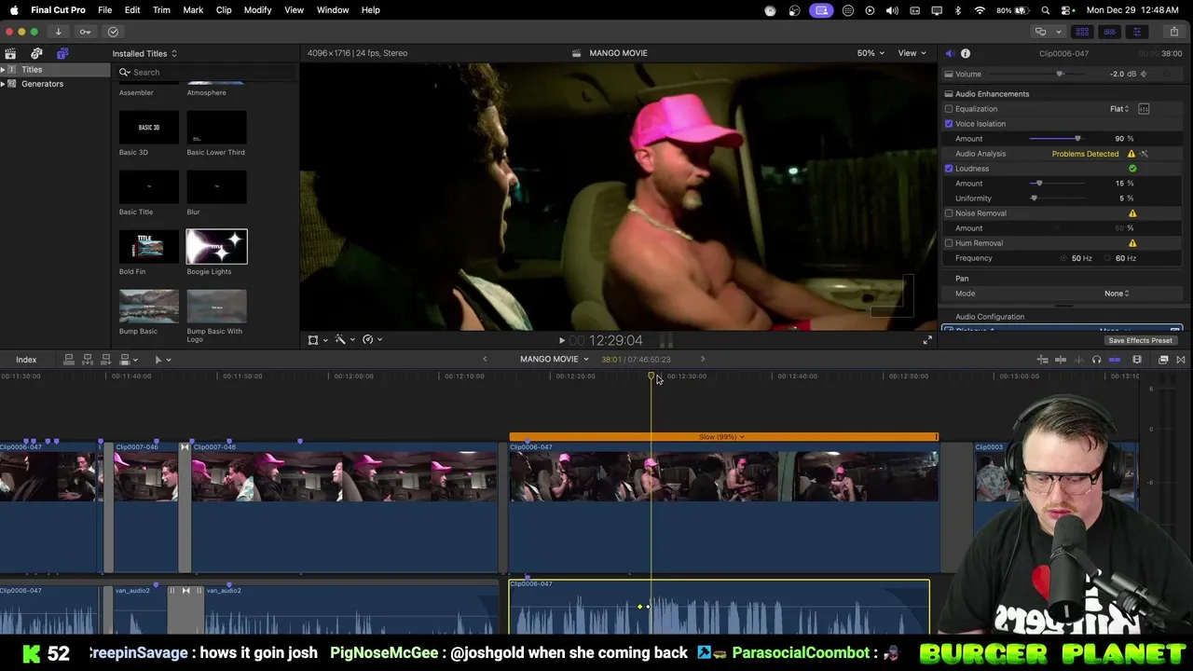Select the Titles and Generators sidebar icon
Image resolution: width=1193 pixels, height=671 pixels.
[62, 53]
